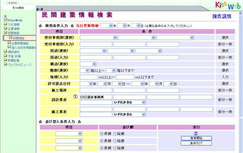Click the KissWeb root page icon in tree
The width and height of the screenshot is (243, 153).
pos(6,20)
